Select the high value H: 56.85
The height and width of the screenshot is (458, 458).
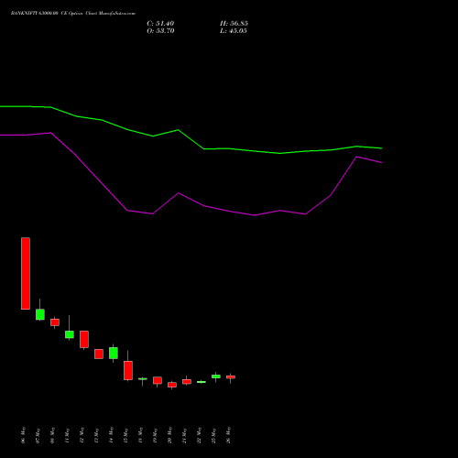[234, 24]
